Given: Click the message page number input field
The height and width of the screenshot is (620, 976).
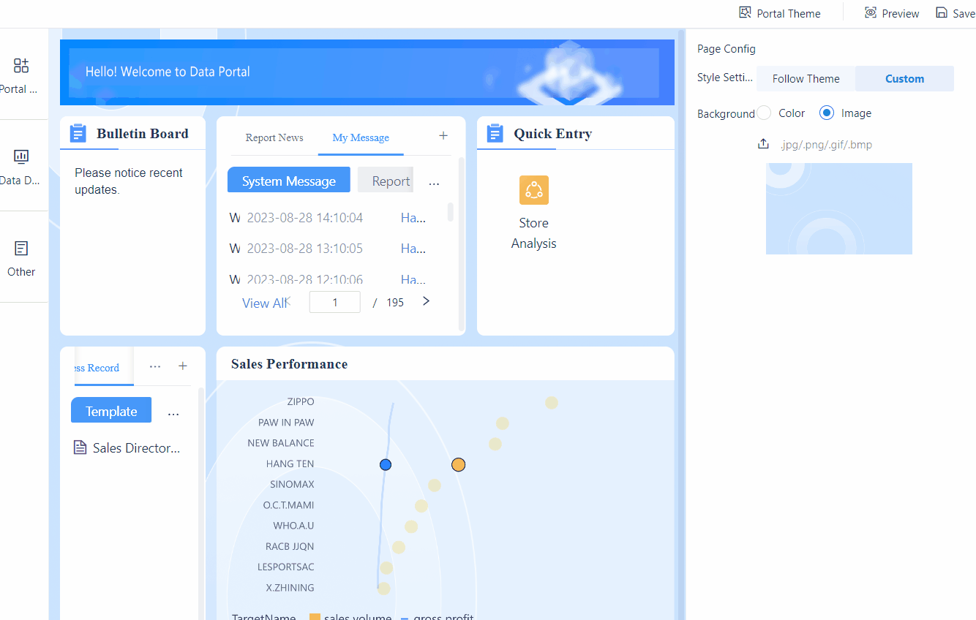Looking at the screenshot, I should 334,301.
